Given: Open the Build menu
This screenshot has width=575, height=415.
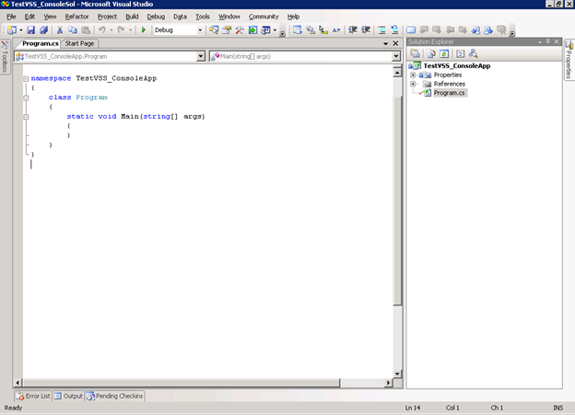Looking at the screenshot, I should pos(132,17).
